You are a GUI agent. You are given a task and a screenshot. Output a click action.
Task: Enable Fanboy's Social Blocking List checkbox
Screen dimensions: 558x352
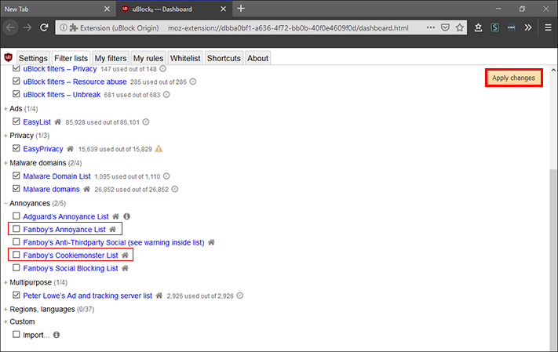click(16, 267)
